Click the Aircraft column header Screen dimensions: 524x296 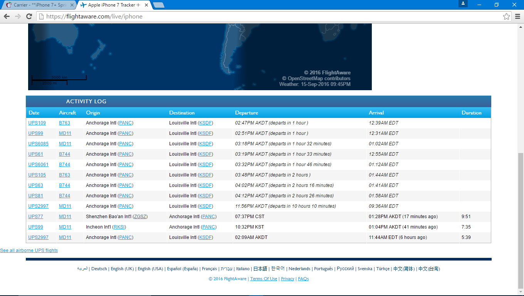click(67, 113)
